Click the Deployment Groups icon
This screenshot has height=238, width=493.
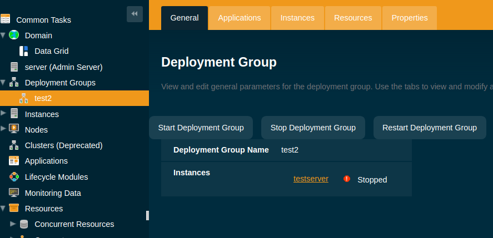pos(14,83)
